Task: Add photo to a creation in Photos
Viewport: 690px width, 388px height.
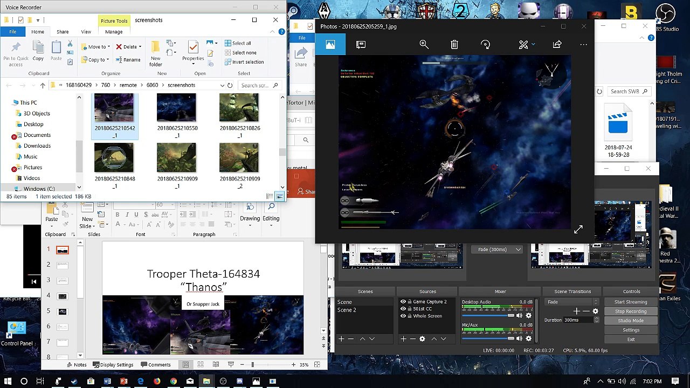Action: pos(361,45)
